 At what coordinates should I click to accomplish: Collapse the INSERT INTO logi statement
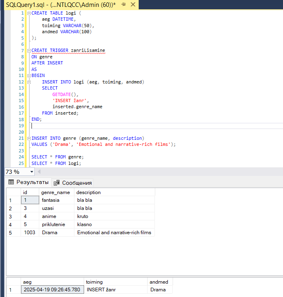pos(29,82)
